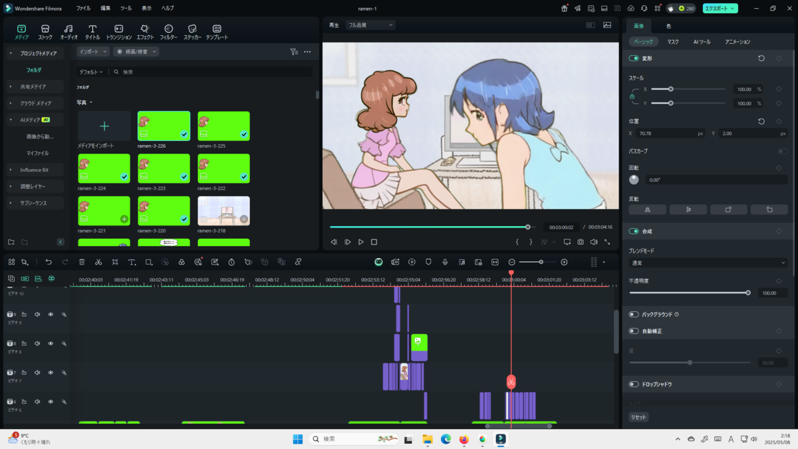Select the フォルダ folder item
Image resolution: width=798 pixels, height=449 pixels.
pos(34,70)
